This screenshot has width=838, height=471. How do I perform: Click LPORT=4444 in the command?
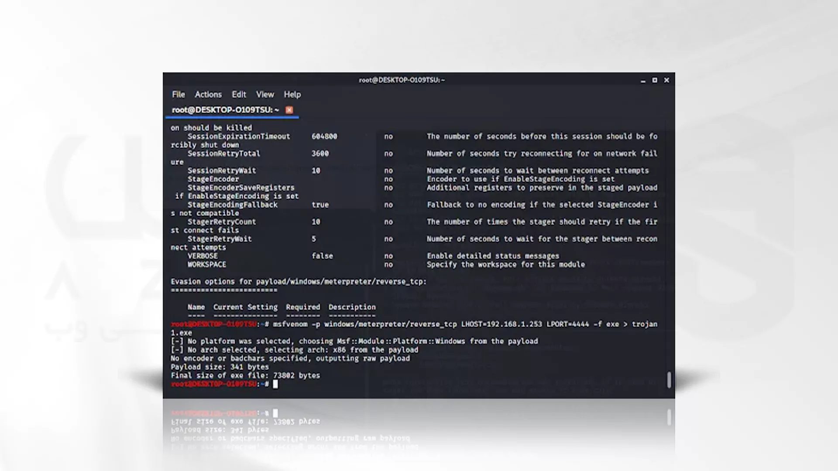(x=567, y=324)
